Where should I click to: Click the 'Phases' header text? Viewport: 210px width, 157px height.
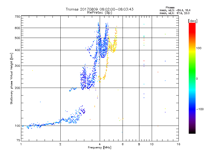[x=170, y=8]
